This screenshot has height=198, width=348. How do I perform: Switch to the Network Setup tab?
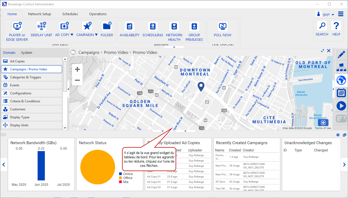click(40, 14)
